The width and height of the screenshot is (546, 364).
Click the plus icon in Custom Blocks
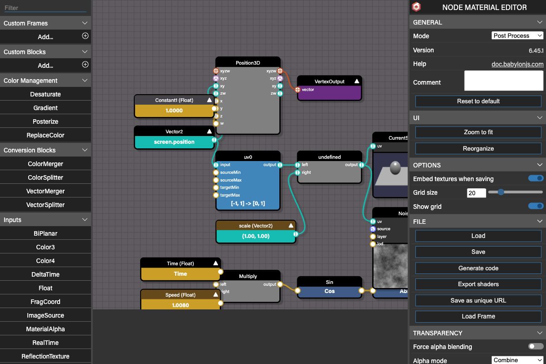pos(85,65)
